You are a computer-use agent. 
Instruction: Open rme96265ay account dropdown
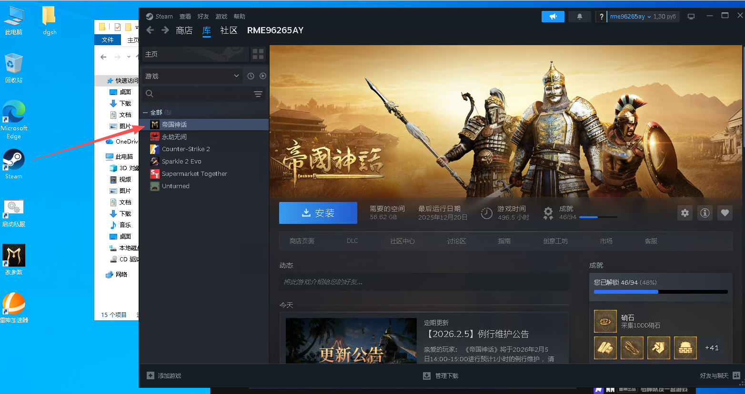(630, 17)
